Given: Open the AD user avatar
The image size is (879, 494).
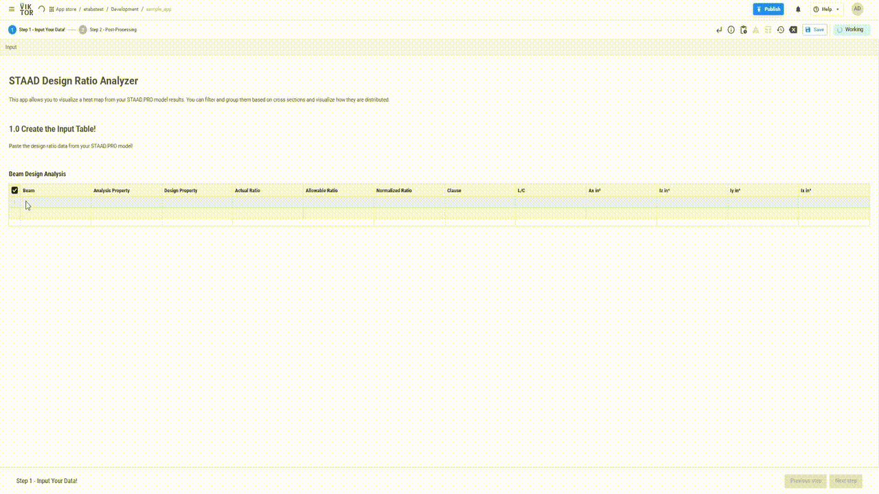Looking at the screenshot, I should tap(857, 9).
